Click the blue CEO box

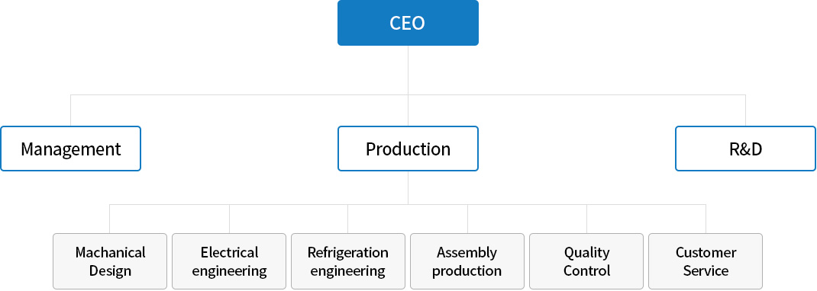point(408,23)
